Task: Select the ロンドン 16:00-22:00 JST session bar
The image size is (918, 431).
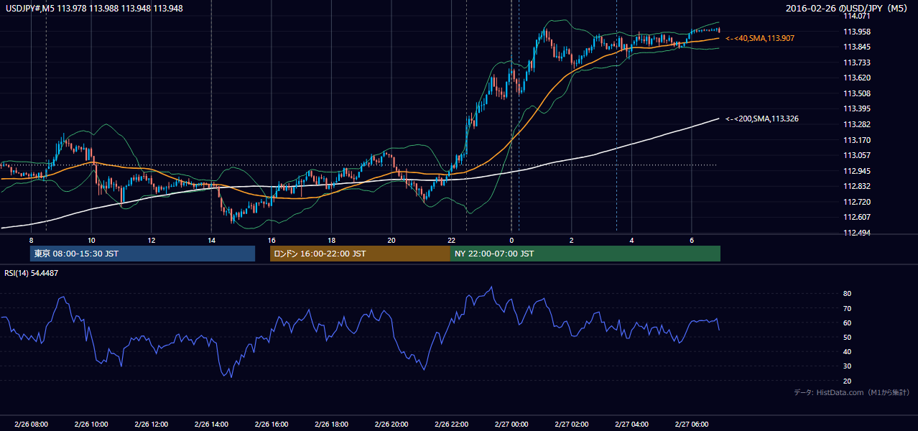Action: tap(360, 254)
